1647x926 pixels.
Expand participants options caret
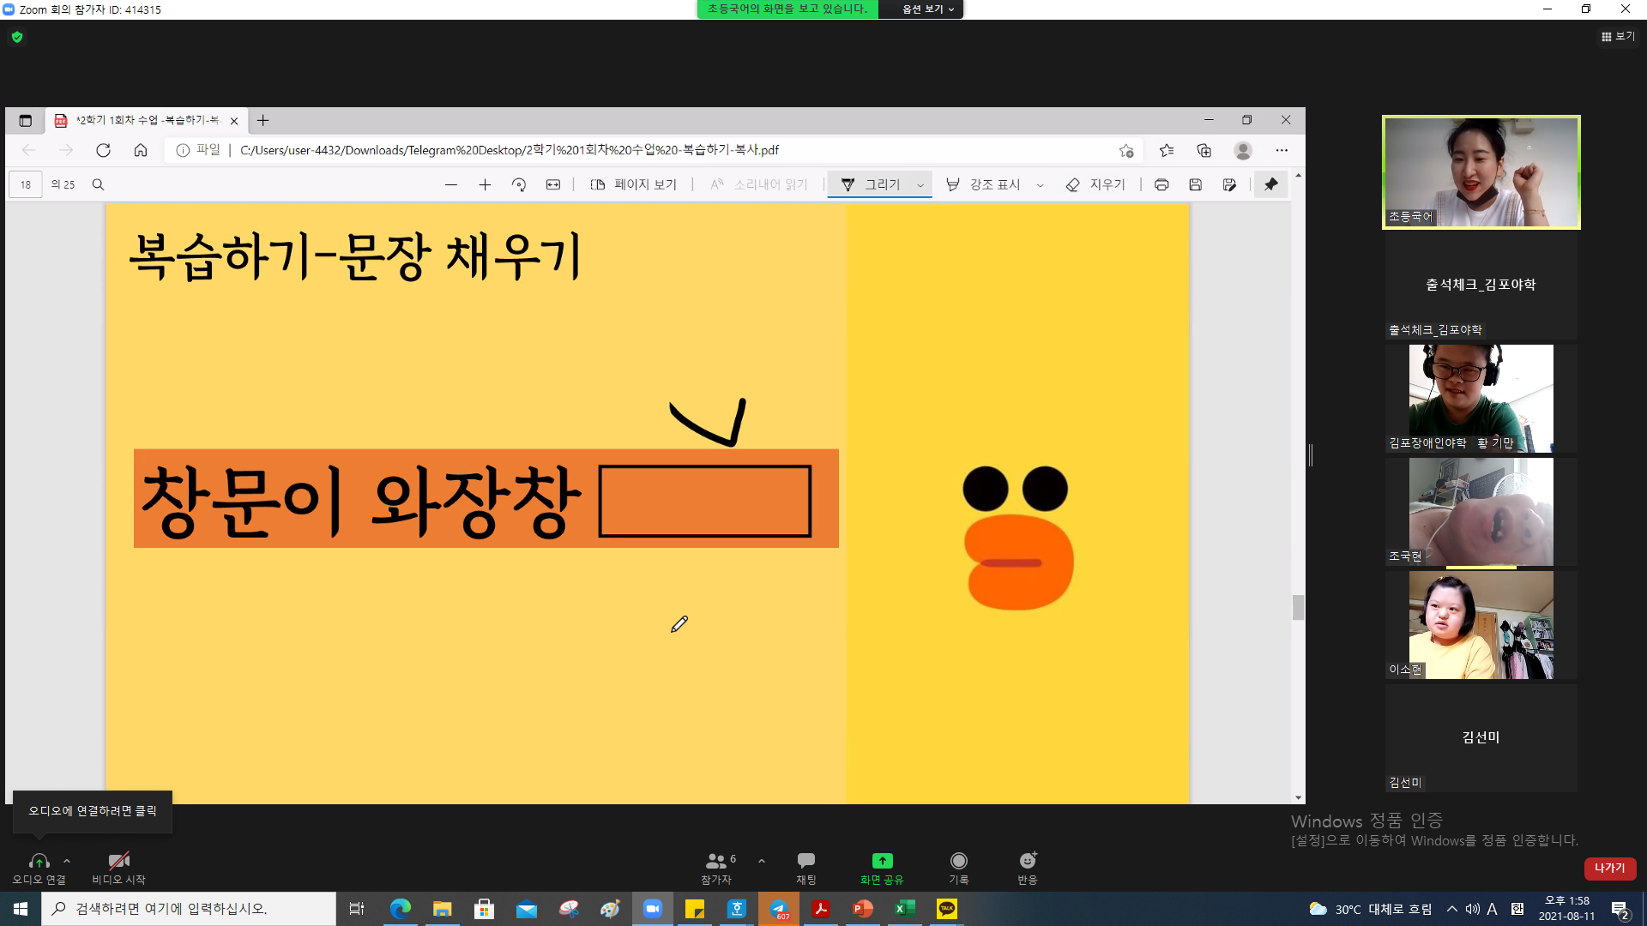pos(762,861)
